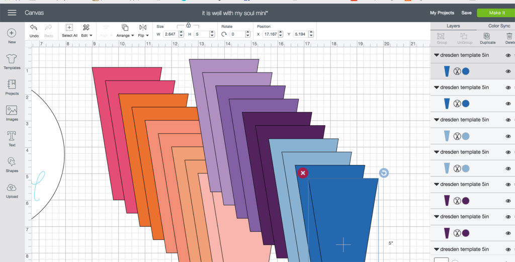Image resolution: width=515 pixels, height=262 pixels.
Task: Click cut scissors icon in first light blue layer row
Action: pos(457,136)
